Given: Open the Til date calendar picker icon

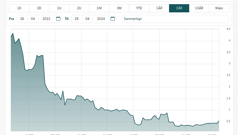Looking at the screenshot, I should 113,19.
